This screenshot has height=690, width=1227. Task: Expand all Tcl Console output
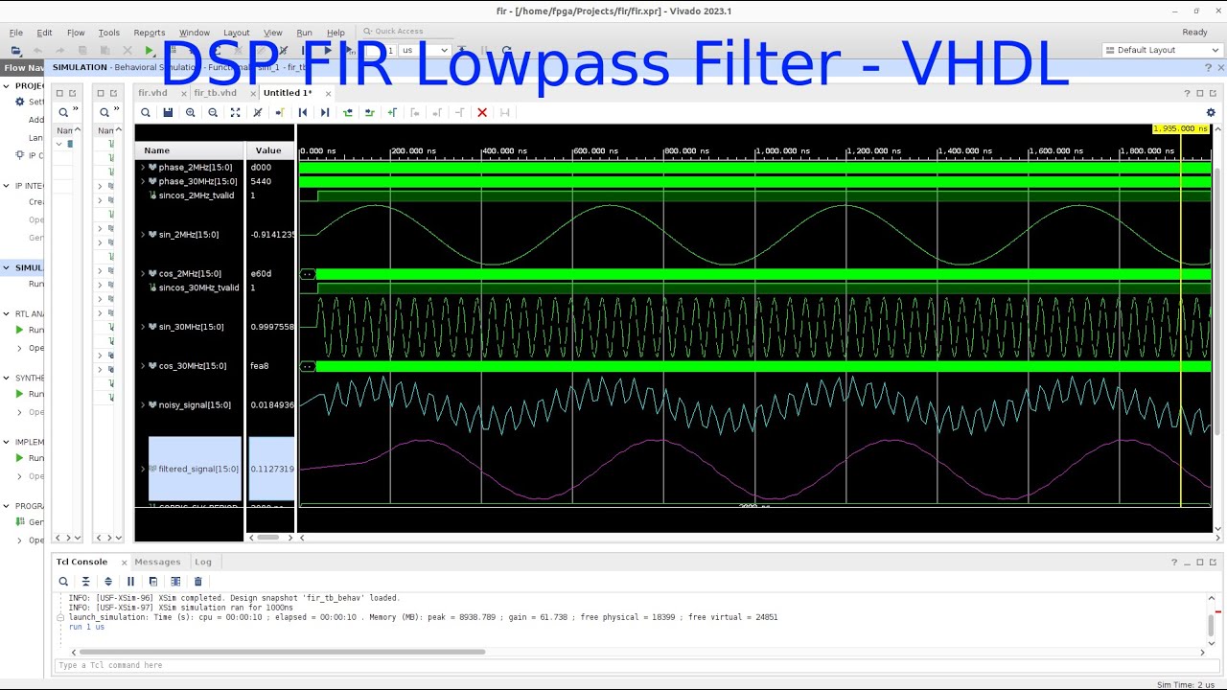(108, 581)
